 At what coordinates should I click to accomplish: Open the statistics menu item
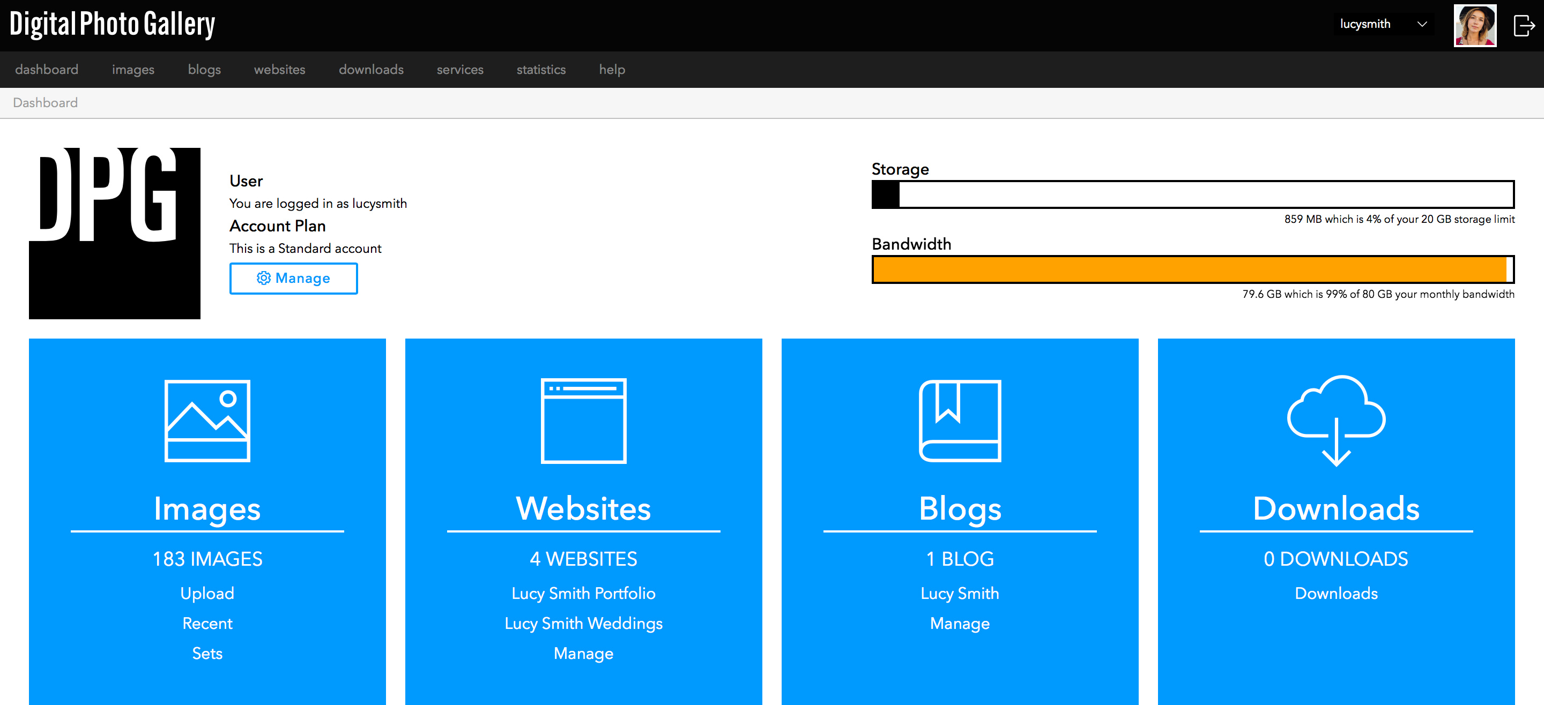(541, 70)
